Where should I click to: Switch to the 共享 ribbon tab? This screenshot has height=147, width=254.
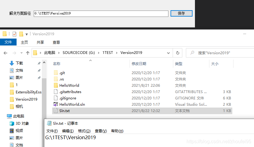(x=40, y=42)
